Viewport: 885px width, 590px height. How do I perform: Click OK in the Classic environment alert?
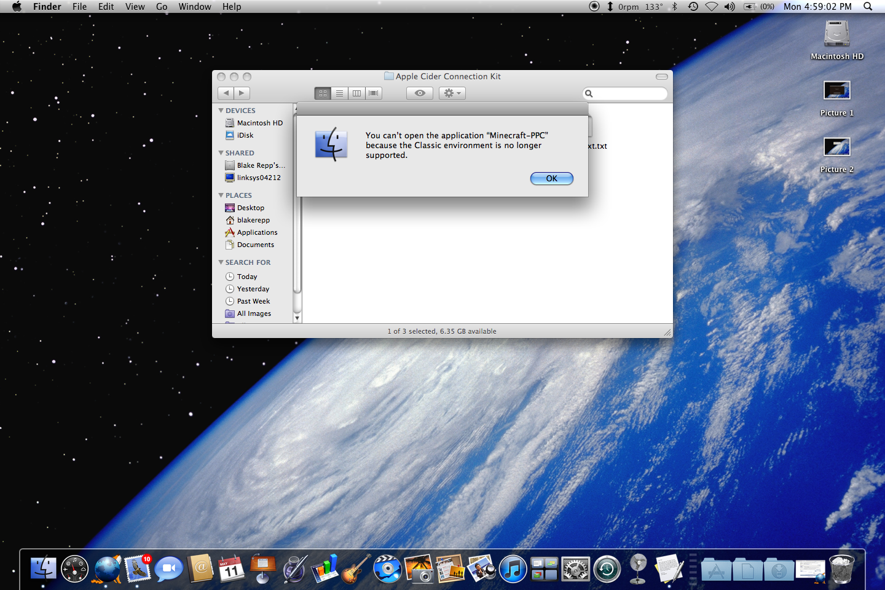(551, 178)
